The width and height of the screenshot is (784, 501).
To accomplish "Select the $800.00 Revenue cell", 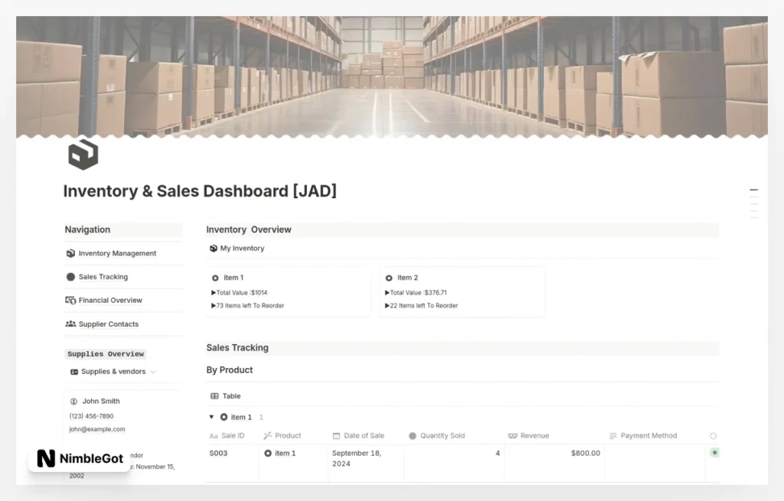I will tap(586, 453).
